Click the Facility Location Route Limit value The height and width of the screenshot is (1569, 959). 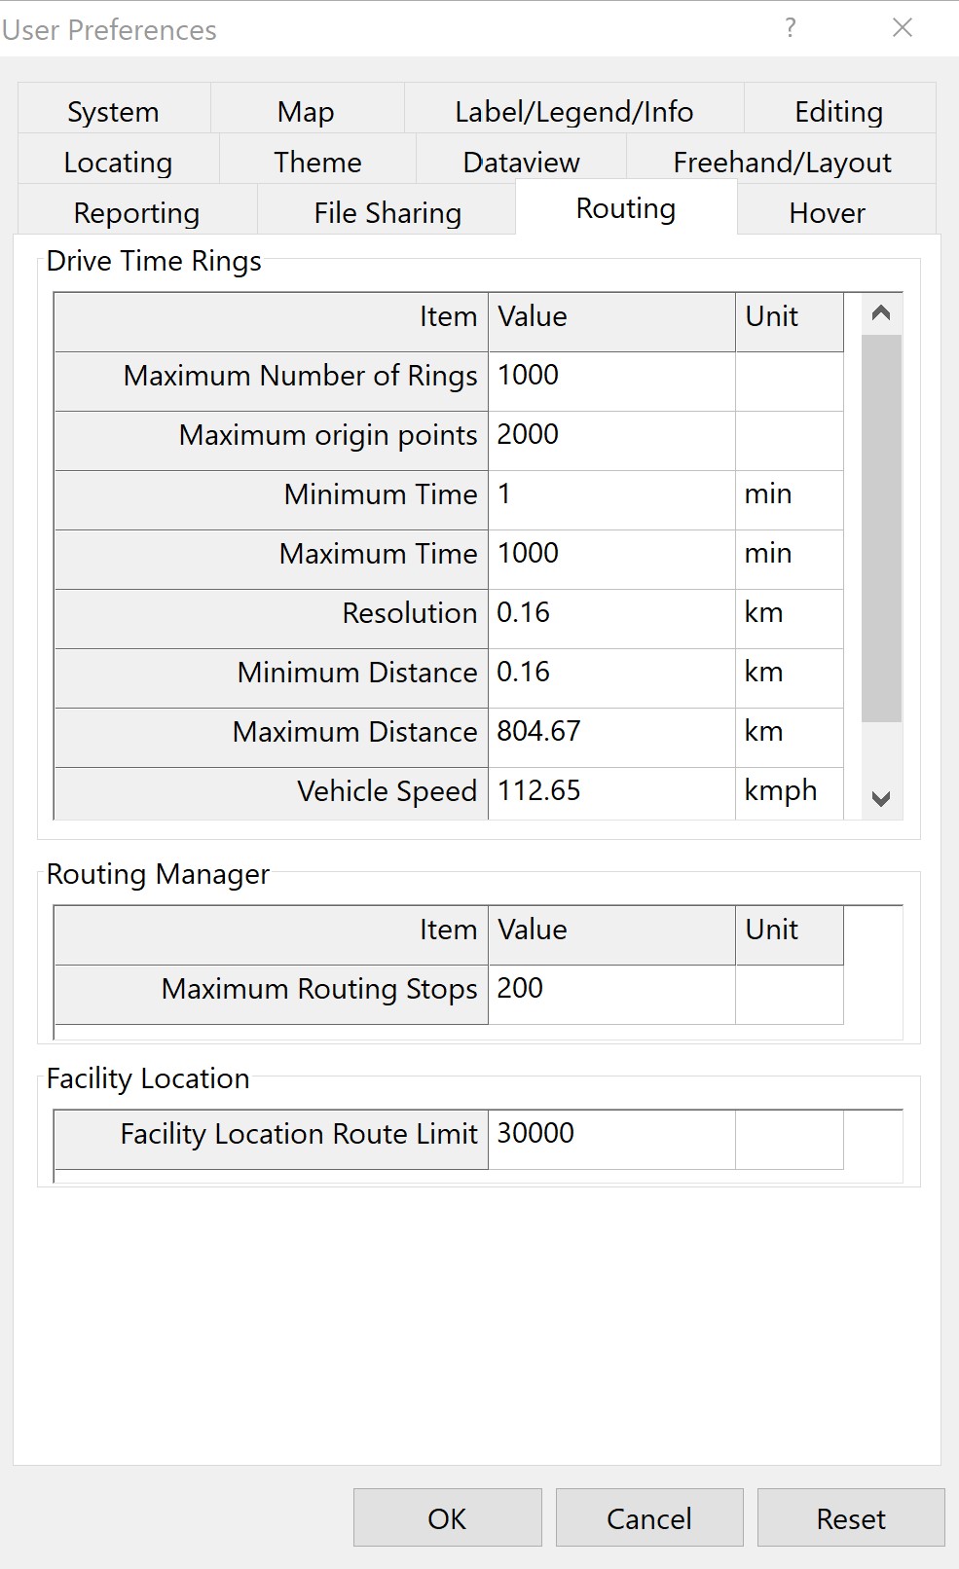pos(610,1134)
